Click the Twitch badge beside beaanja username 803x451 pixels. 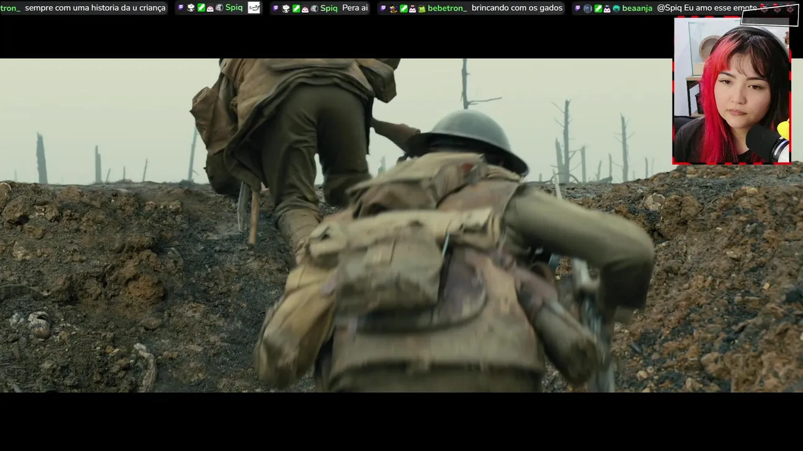[x=577, y=8]
